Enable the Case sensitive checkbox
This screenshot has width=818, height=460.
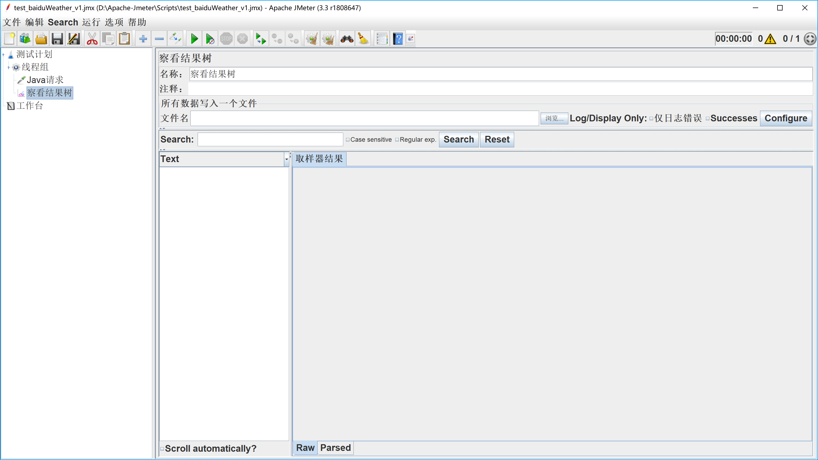tap(348, 140)
